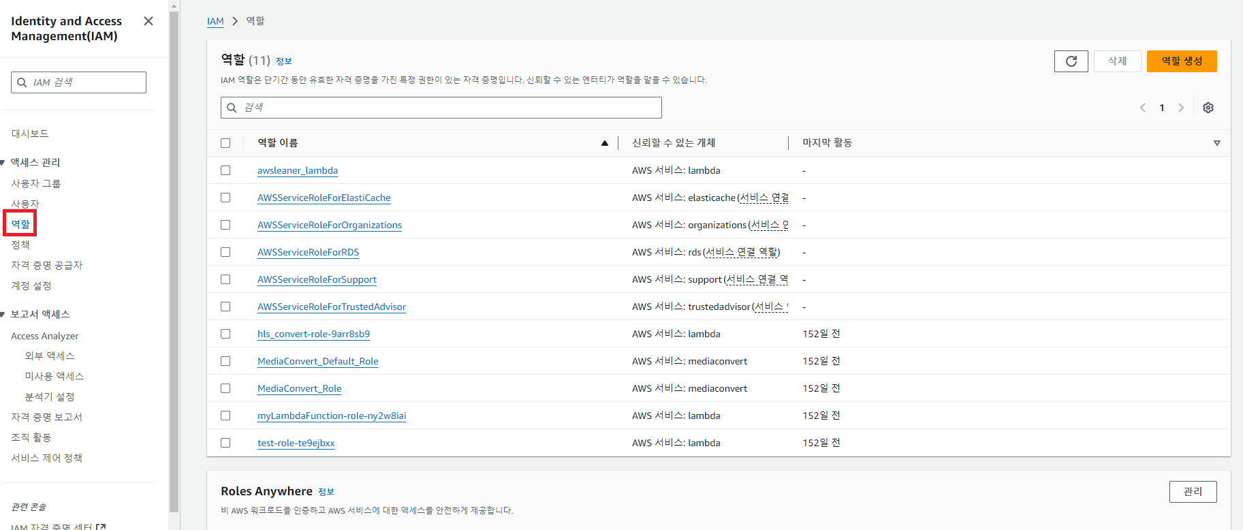Check the AWSServiceRoleForRDS checkbox
The width and height of the screenshot is (1243, 530).
[x=225, y=252]
